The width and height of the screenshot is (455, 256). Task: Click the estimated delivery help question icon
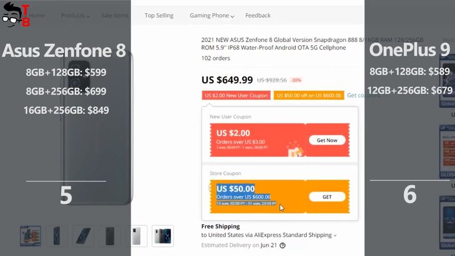282,246
